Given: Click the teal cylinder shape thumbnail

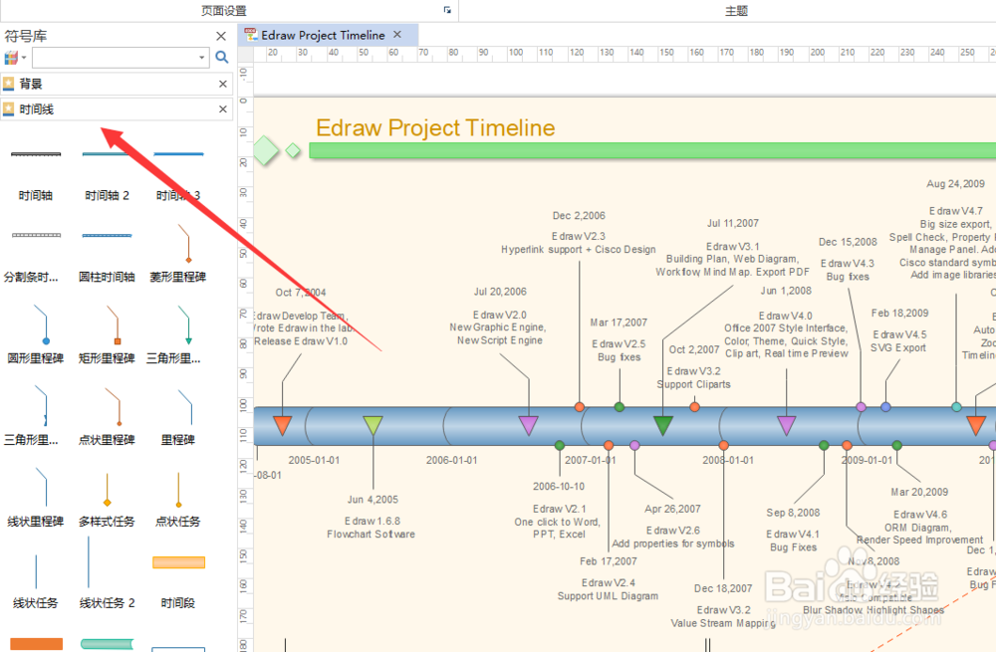Looking at the screenshot, I should tap(107, 644).
